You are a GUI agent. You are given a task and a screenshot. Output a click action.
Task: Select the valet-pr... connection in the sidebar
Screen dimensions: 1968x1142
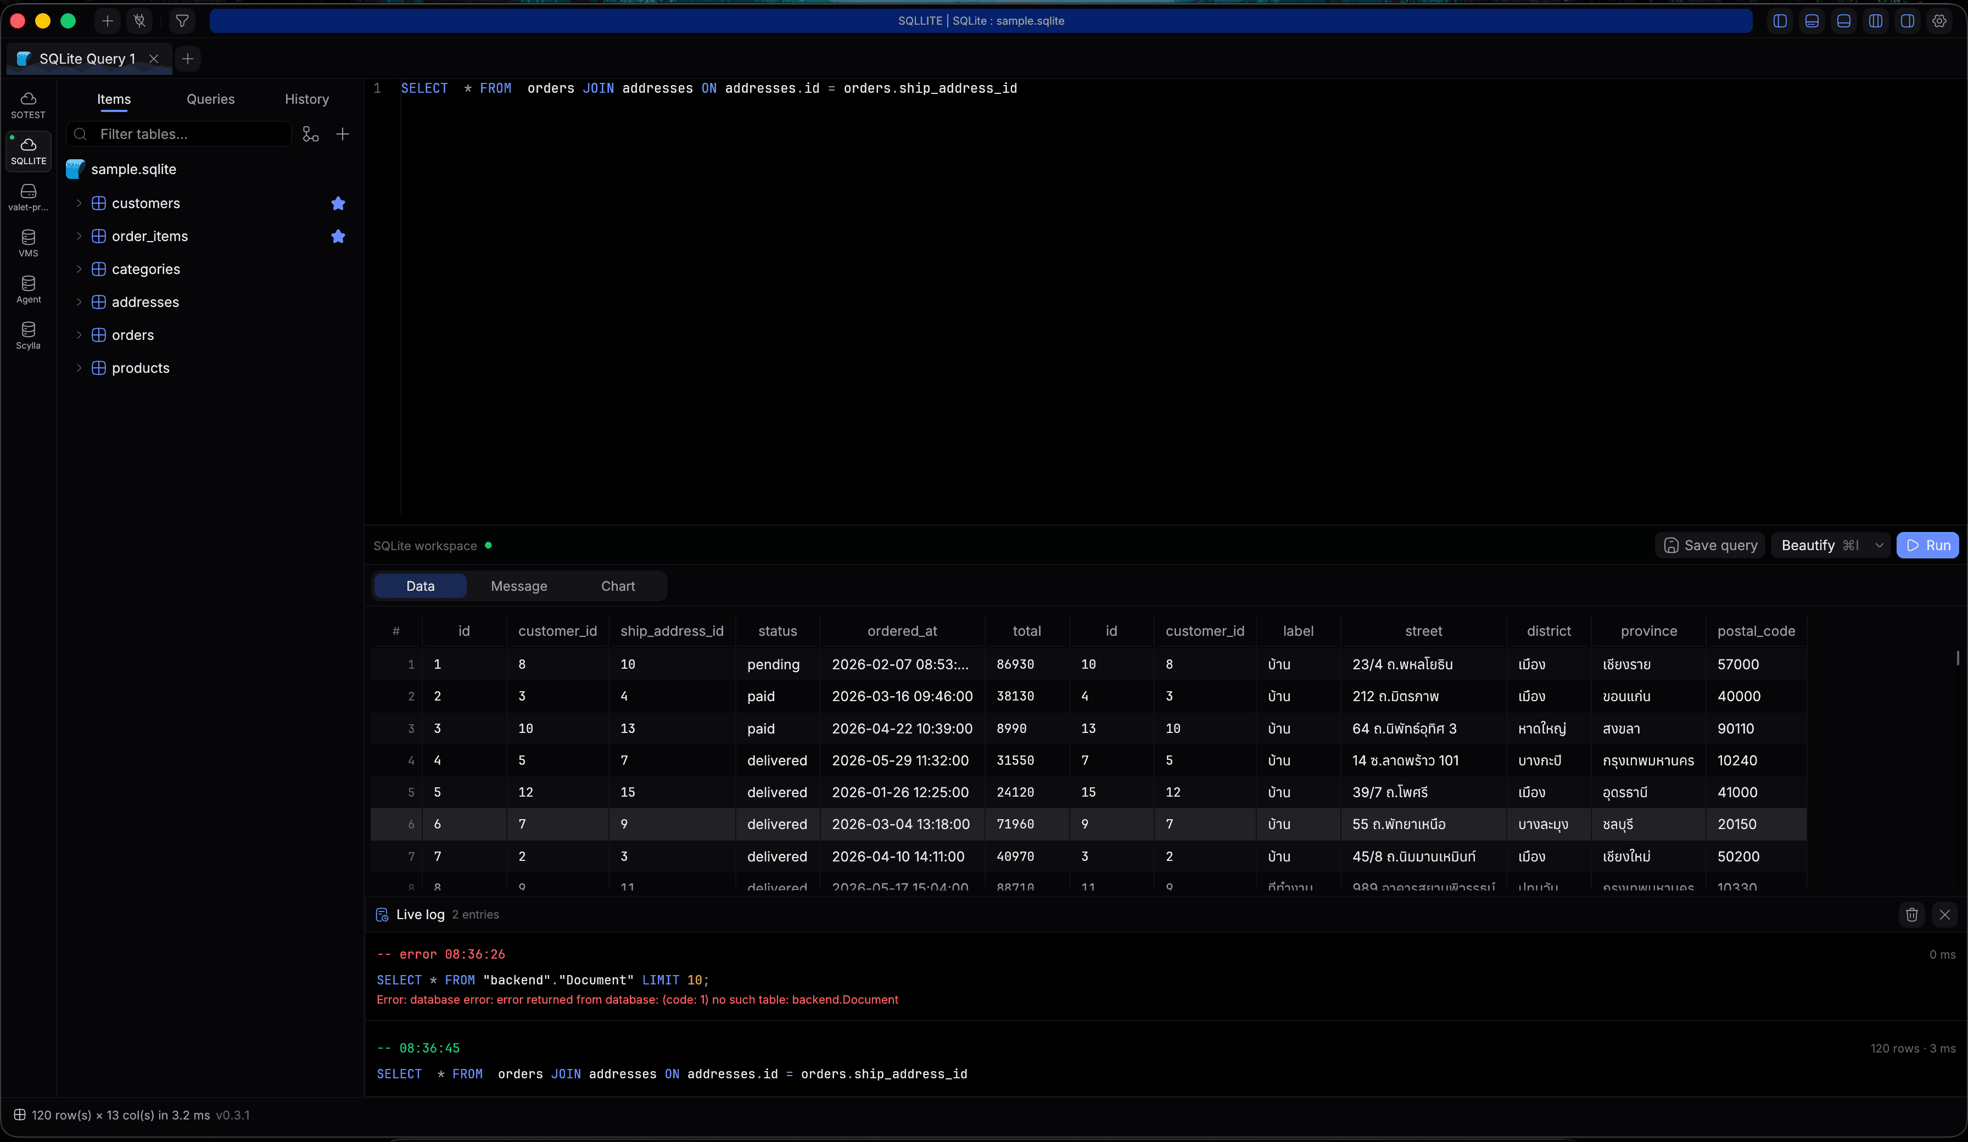coord(28,198)
